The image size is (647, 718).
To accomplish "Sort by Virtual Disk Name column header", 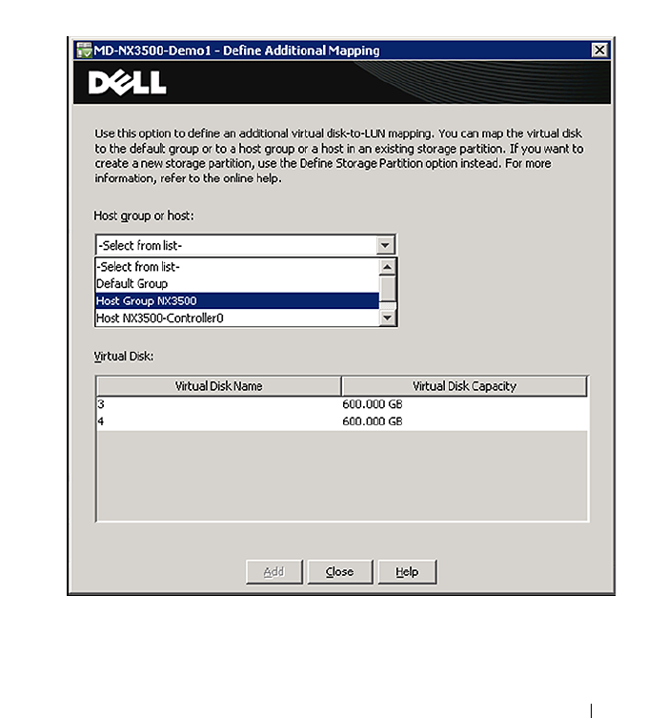I will tap(219, 386).
